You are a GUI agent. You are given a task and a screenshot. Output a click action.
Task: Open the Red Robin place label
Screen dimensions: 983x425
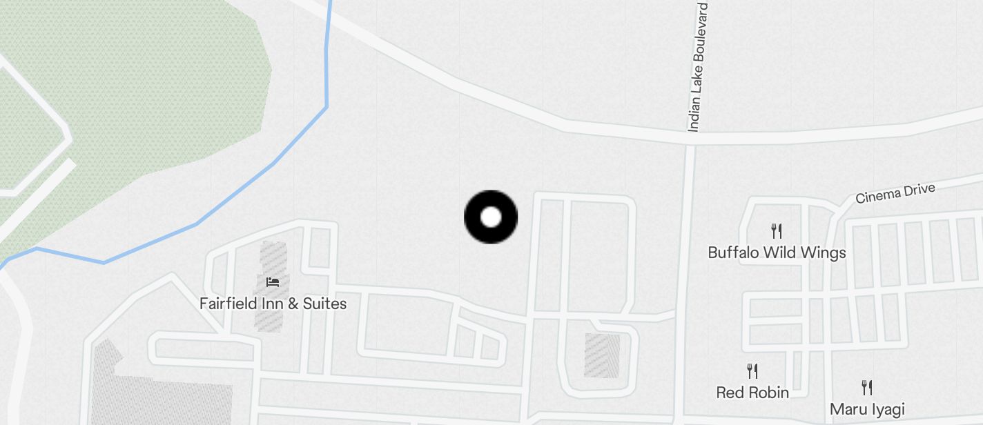(x=752, y=393)
